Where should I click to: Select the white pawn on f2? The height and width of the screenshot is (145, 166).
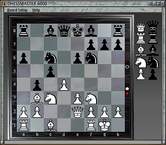tap(91, 112)
